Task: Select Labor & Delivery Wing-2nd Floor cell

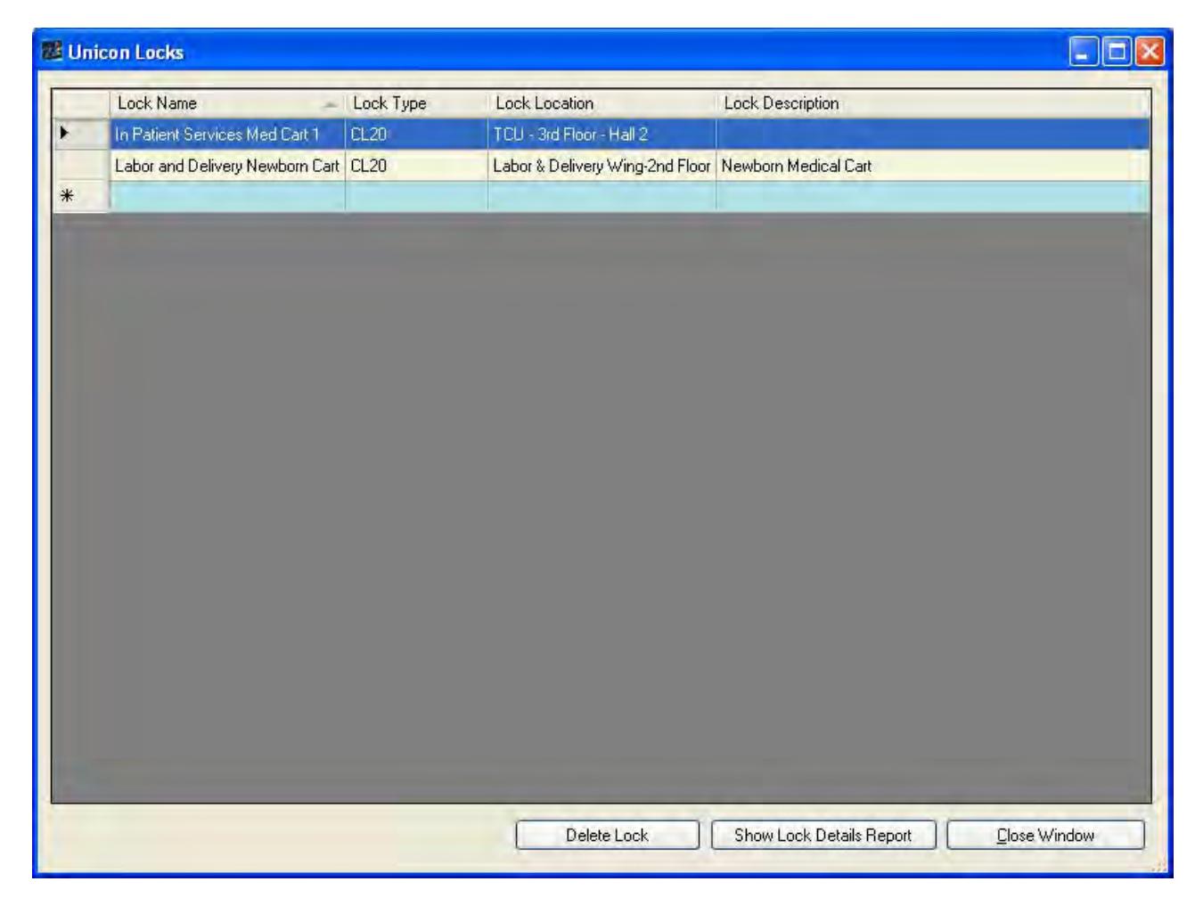Action: [602, 166]
